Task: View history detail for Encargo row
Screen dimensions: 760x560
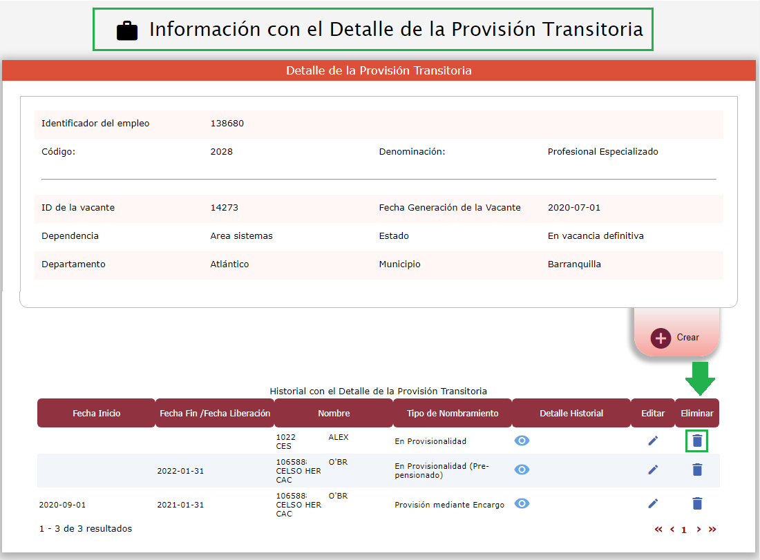Action: point(522,503)
